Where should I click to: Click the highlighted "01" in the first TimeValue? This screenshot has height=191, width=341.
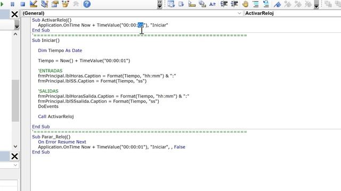[141, 25]
